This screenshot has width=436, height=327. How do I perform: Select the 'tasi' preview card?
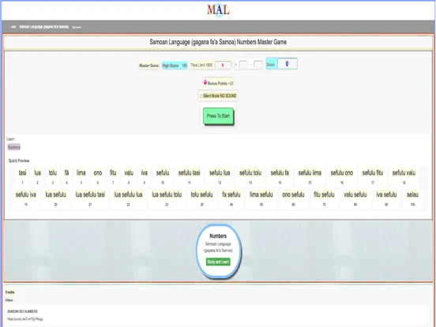tap(23, 177)
